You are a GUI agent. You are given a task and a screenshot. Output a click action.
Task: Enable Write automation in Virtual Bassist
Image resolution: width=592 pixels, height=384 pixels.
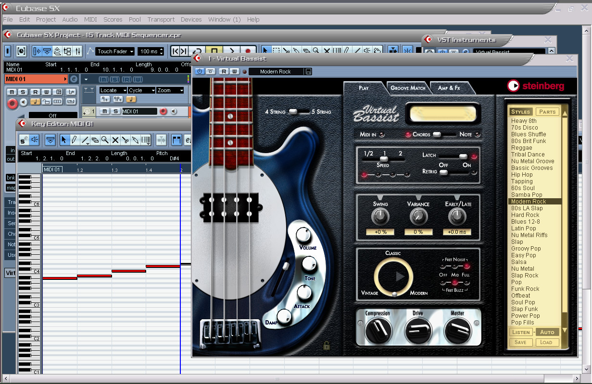coord(234,72)
